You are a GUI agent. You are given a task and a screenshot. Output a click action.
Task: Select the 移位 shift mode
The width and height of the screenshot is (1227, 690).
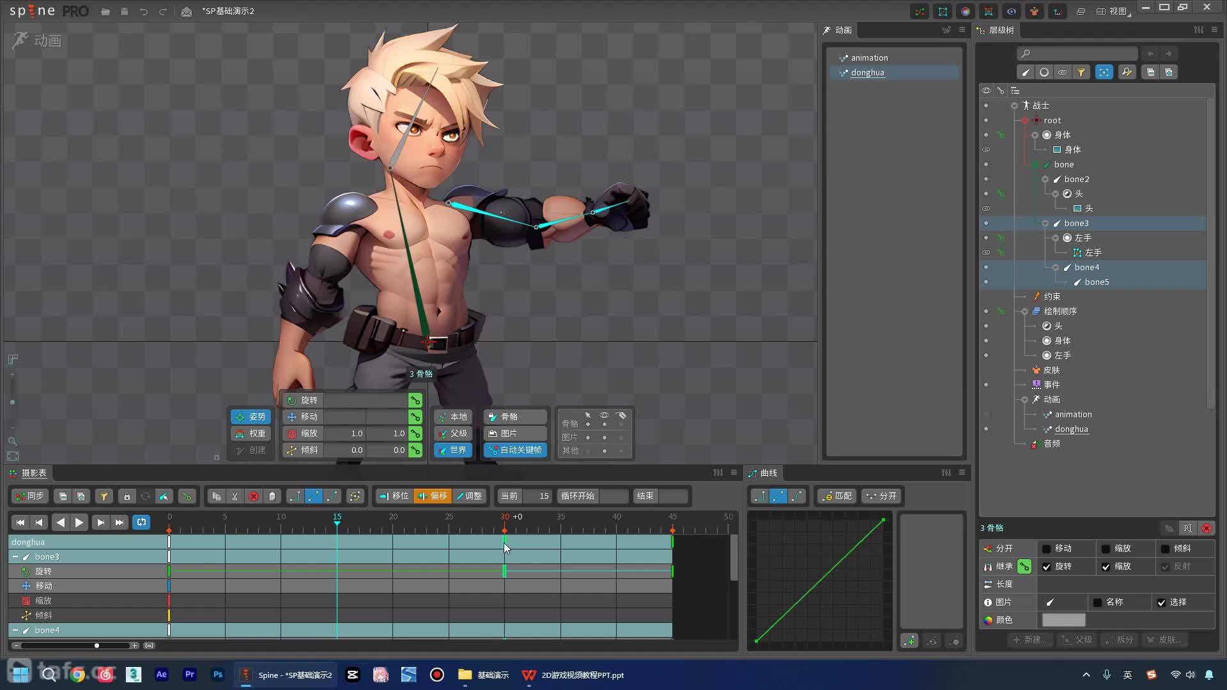(394, 496)
